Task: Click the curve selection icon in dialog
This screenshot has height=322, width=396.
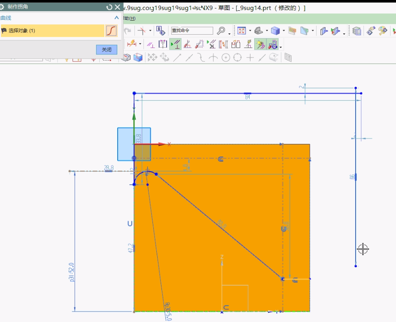Action: (x=111, y=31)
